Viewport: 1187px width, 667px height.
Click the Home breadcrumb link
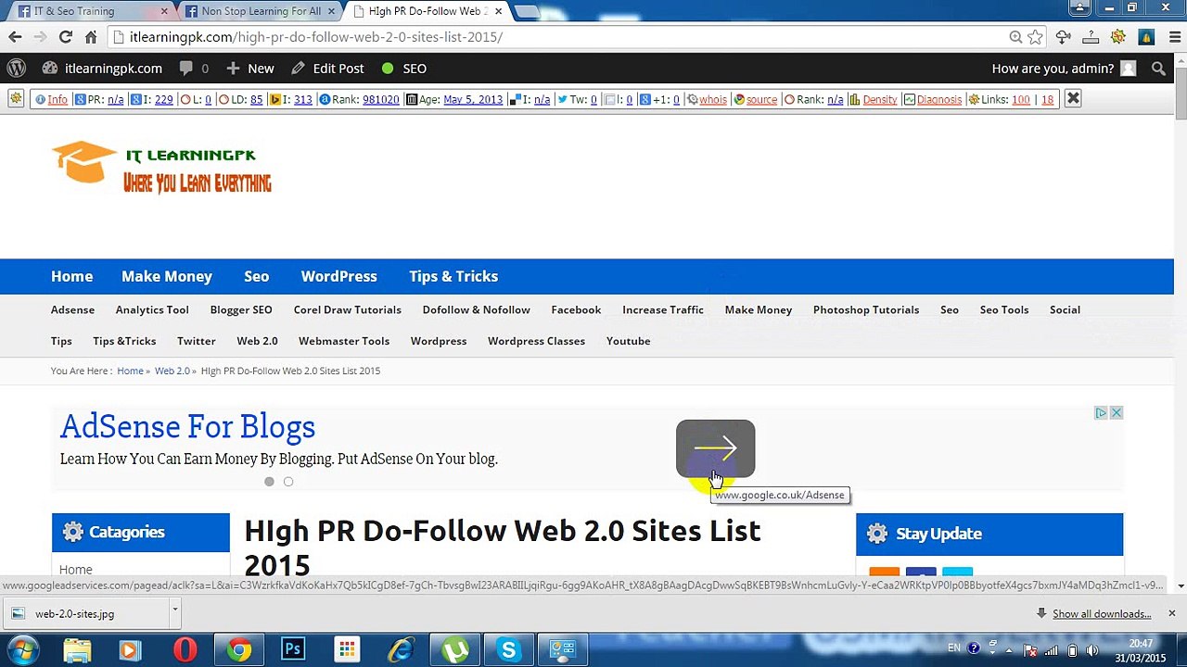click(130, 371)
